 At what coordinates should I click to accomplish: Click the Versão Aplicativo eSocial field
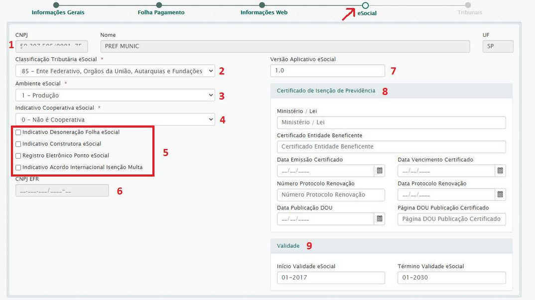(327, 71)
